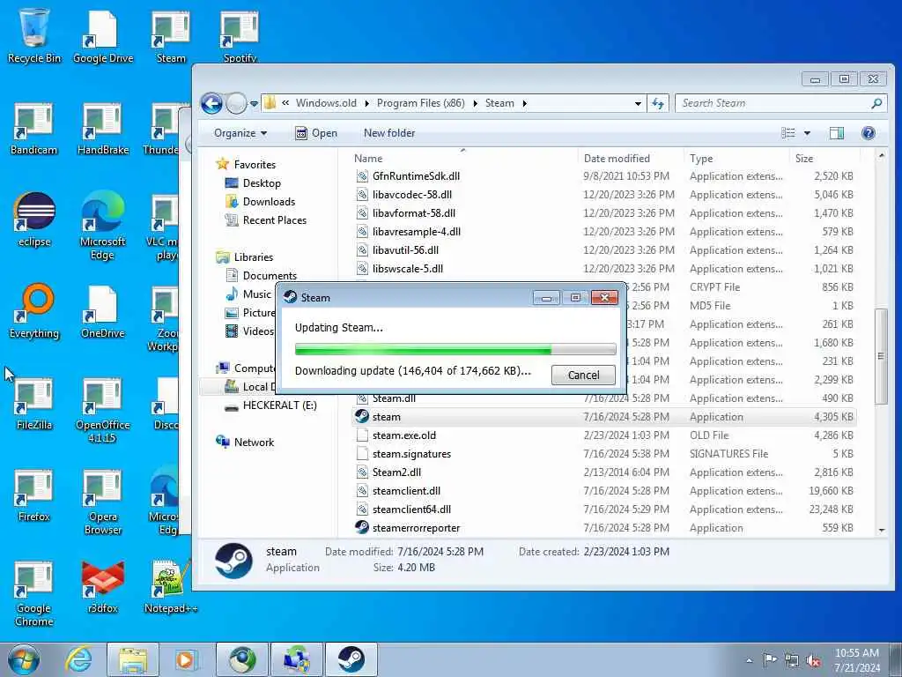
Task: Click the Explorer refresh button
Action: coord(657,104)
